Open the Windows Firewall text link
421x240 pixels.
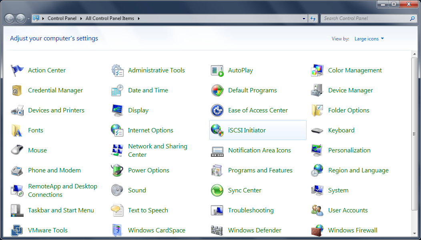point(353,230)
